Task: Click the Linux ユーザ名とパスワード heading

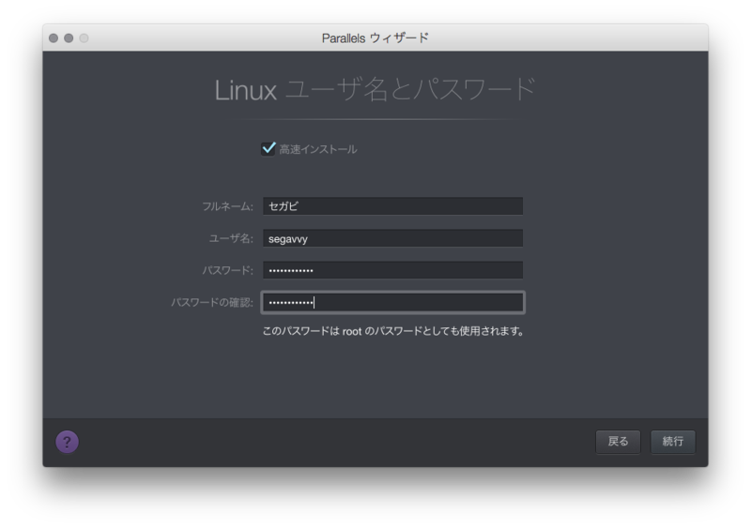Action: (375, 89)
